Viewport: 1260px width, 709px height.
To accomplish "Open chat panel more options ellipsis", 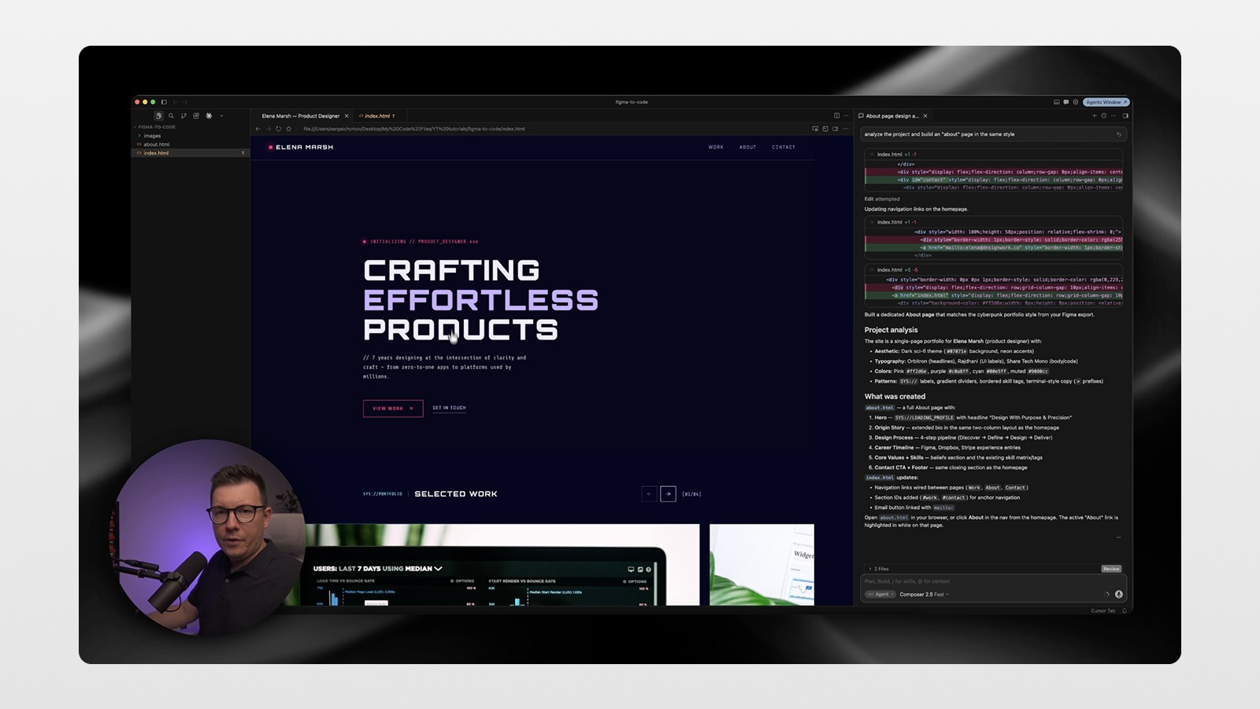I will coord(1114,116).
